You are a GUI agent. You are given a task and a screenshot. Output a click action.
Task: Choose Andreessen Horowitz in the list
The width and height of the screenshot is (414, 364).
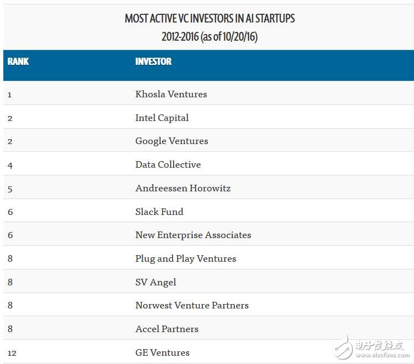click(183, 188)
